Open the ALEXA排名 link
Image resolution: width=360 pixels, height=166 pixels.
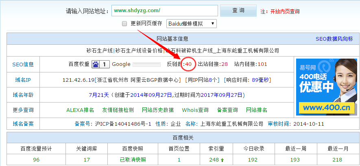pyautogui.click(x=80, y=110)
